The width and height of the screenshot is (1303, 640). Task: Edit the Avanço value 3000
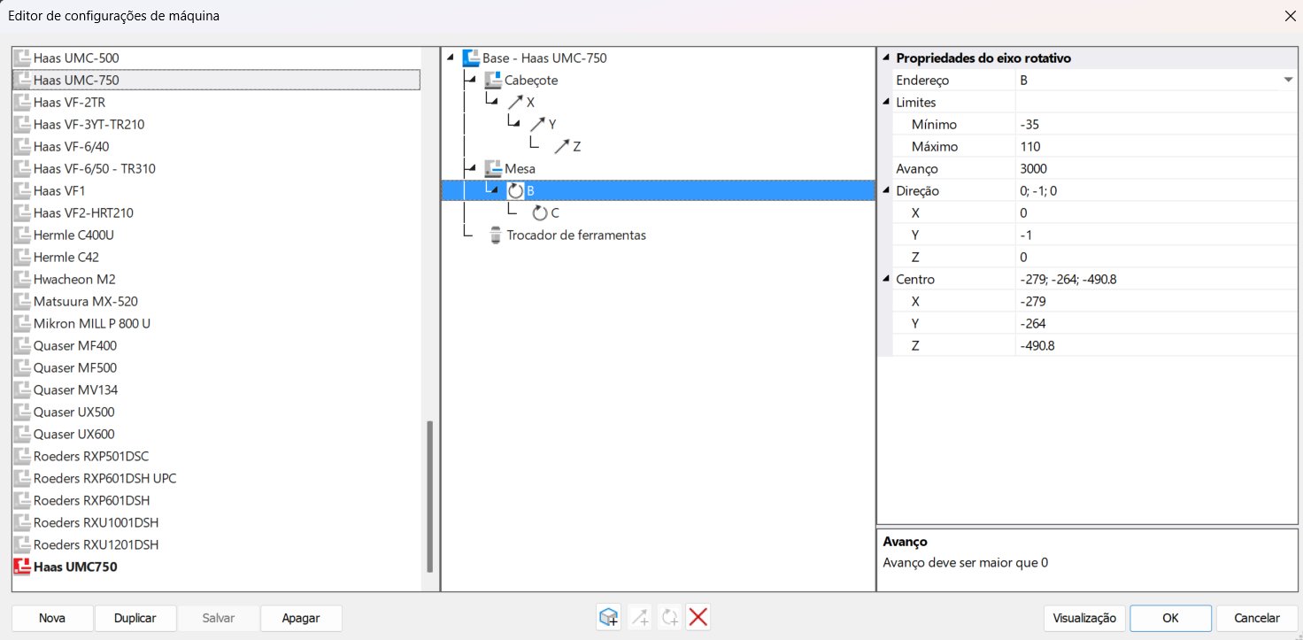[x=1157, y=168]
